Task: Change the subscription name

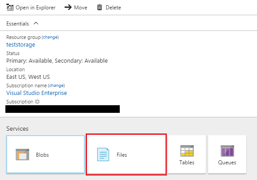Action: pos(57,86)
